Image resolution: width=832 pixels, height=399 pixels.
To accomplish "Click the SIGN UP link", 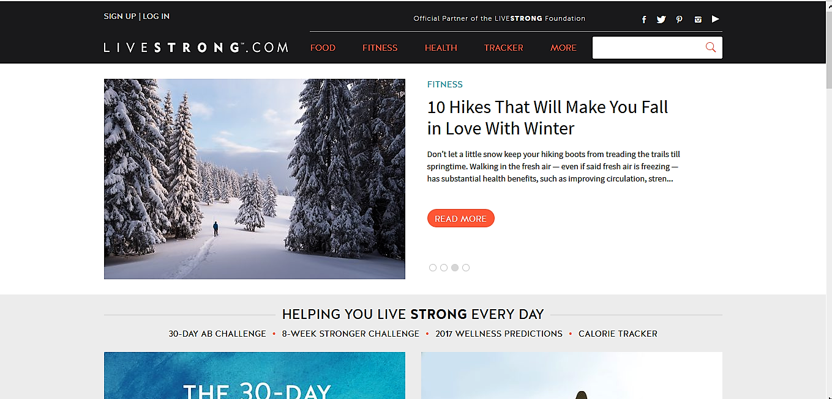I will [120, 16].
